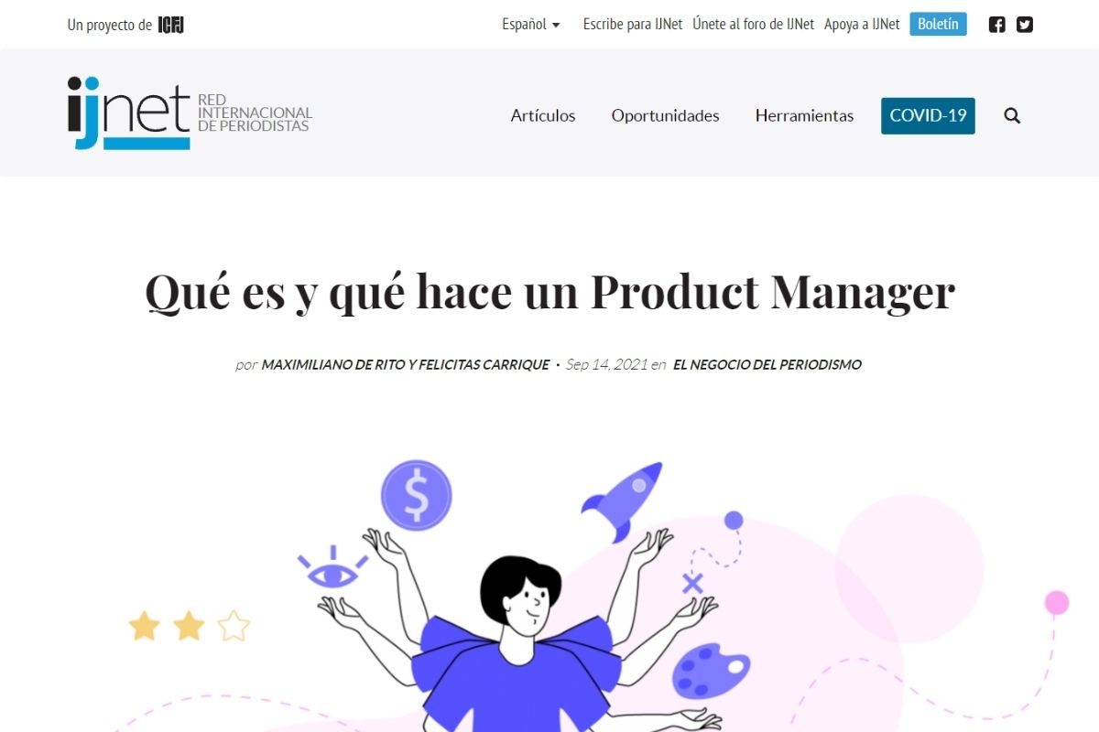The image size is (1099, 732).
Task: Click the first gold star
Action: 144,627
